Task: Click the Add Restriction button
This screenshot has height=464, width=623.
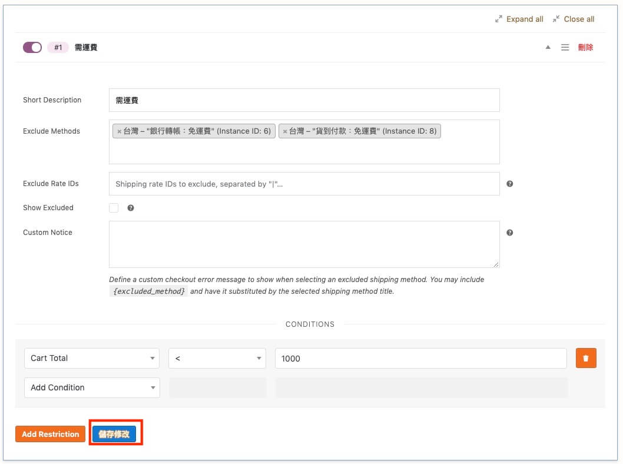Action: pos(50,434)
